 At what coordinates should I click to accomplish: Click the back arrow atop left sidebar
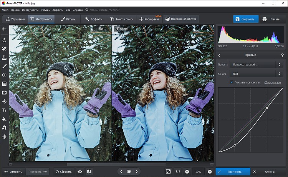pyautogui.click(x=4, y=29)
